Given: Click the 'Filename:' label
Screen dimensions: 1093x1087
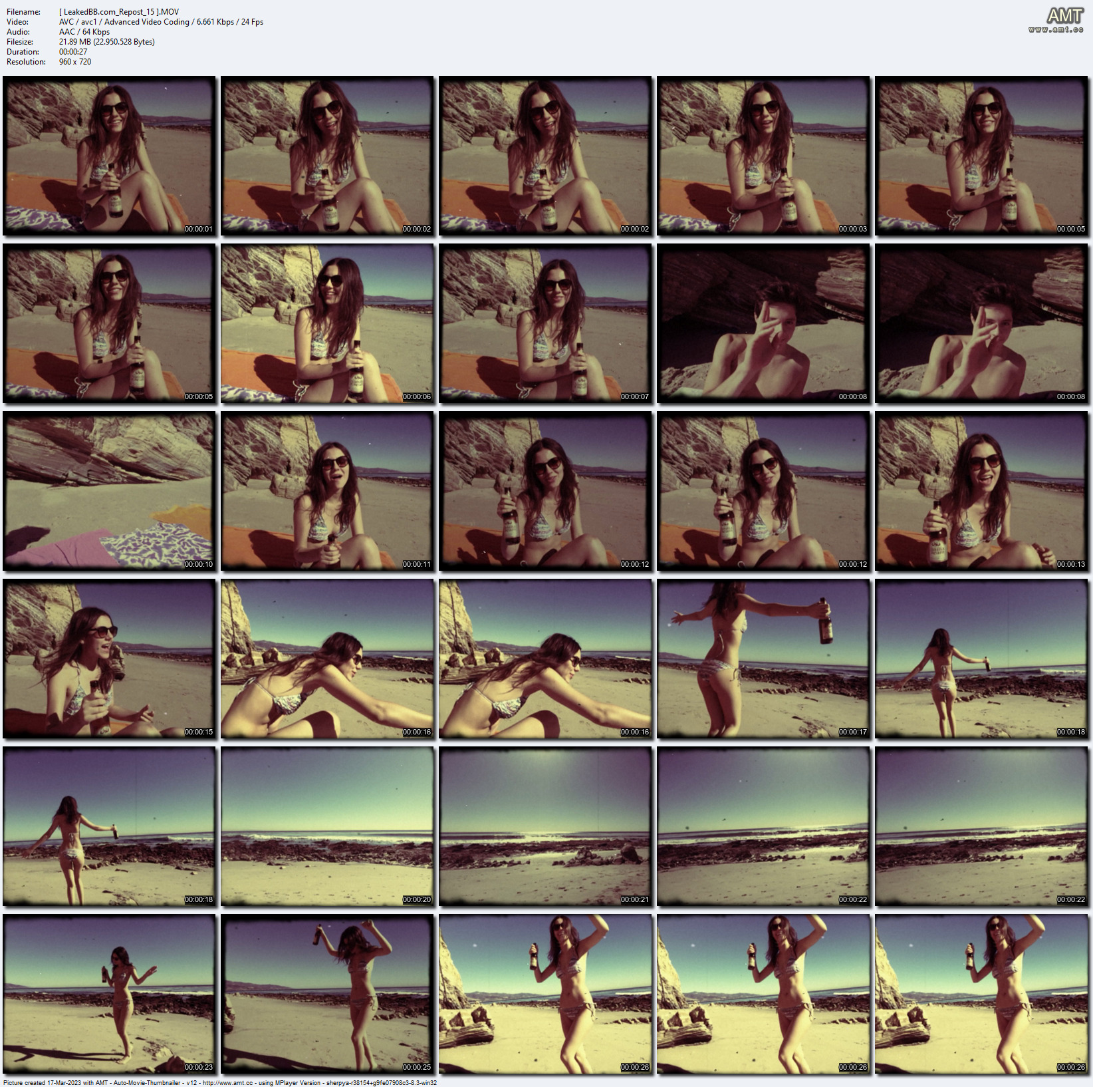Looking at the screenshot, I should 23,12.
